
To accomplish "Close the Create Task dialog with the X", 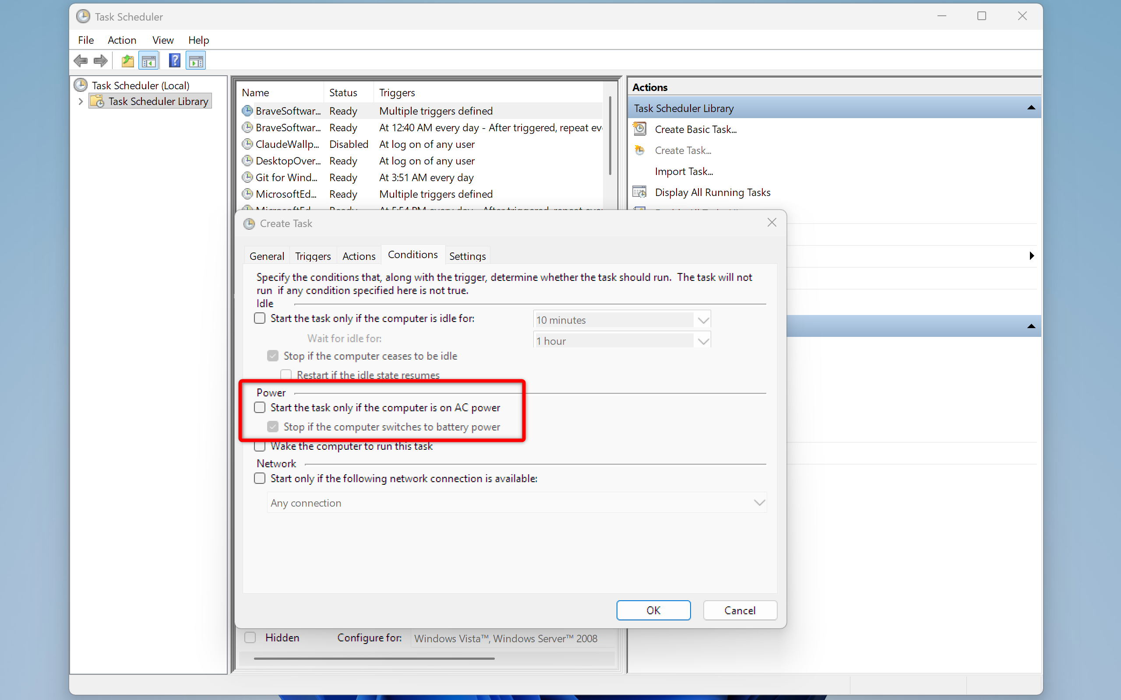I will tap(772, 223).
